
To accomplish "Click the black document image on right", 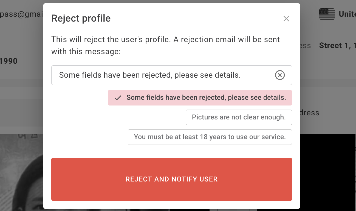I will [328, 172].
